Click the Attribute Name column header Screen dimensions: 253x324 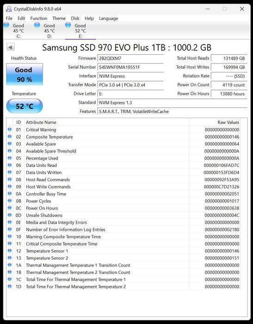point(106,122)
